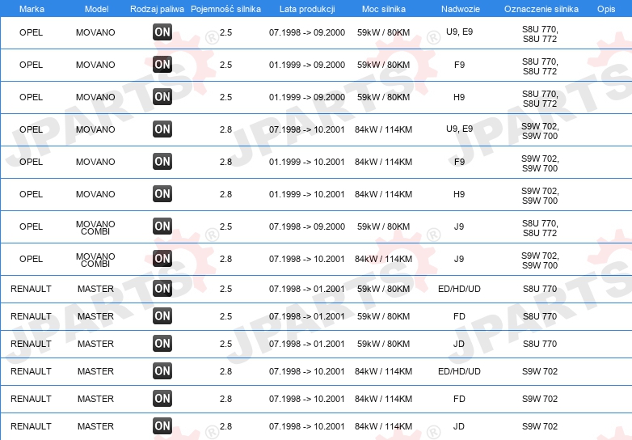Click the ON icon in Master 2.8 JD row
This screenshot has width=632, height=440.
click(x=162, y=426)
